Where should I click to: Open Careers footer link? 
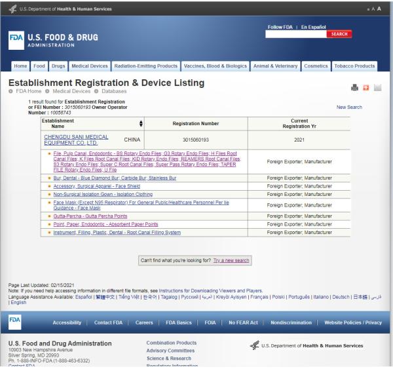coord(144,322)
